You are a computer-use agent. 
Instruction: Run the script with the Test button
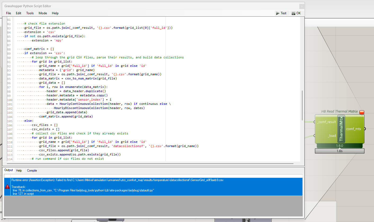[x=281, y=13]
